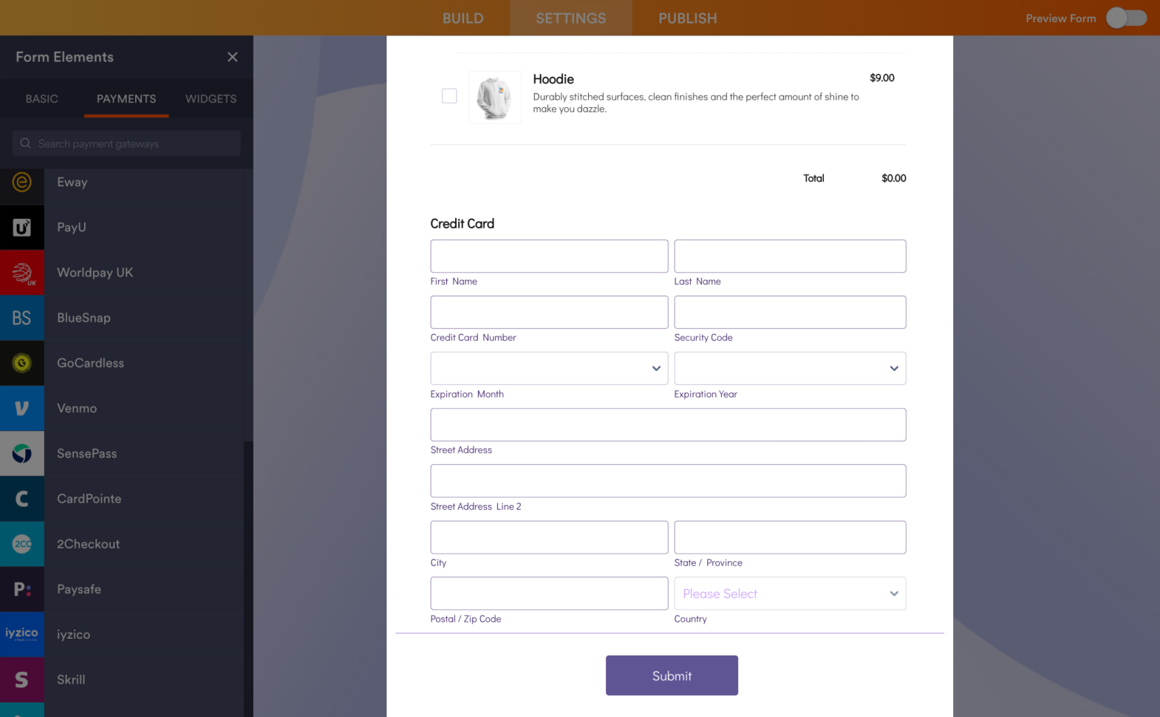Click the First Name input field

click(549, 256)
